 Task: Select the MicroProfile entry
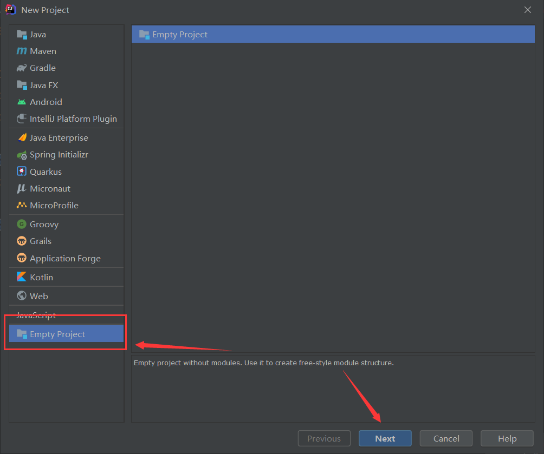(66, 205)
